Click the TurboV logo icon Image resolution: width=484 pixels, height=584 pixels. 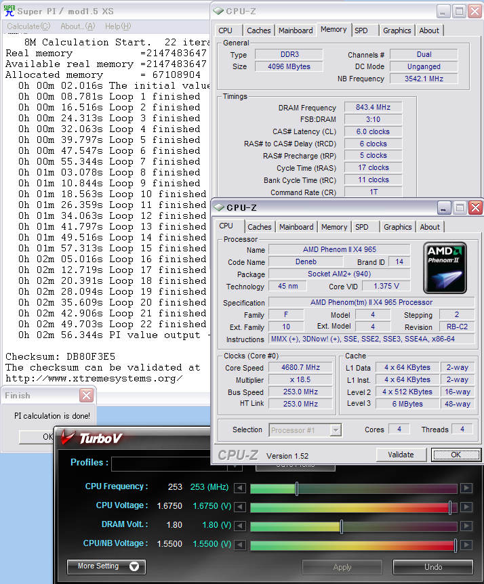(69, 437)
